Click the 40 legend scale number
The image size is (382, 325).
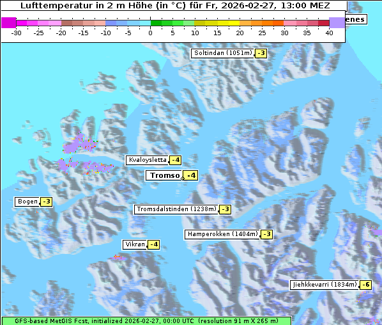(x=329, y=33)
